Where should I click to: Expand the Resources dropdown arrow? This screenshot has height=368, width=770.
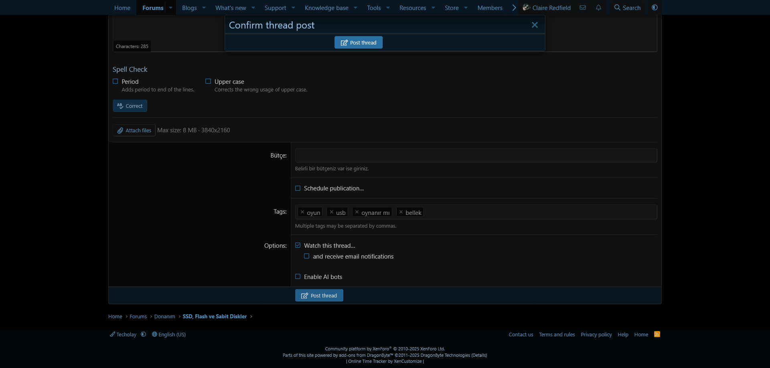coord(433,8)
